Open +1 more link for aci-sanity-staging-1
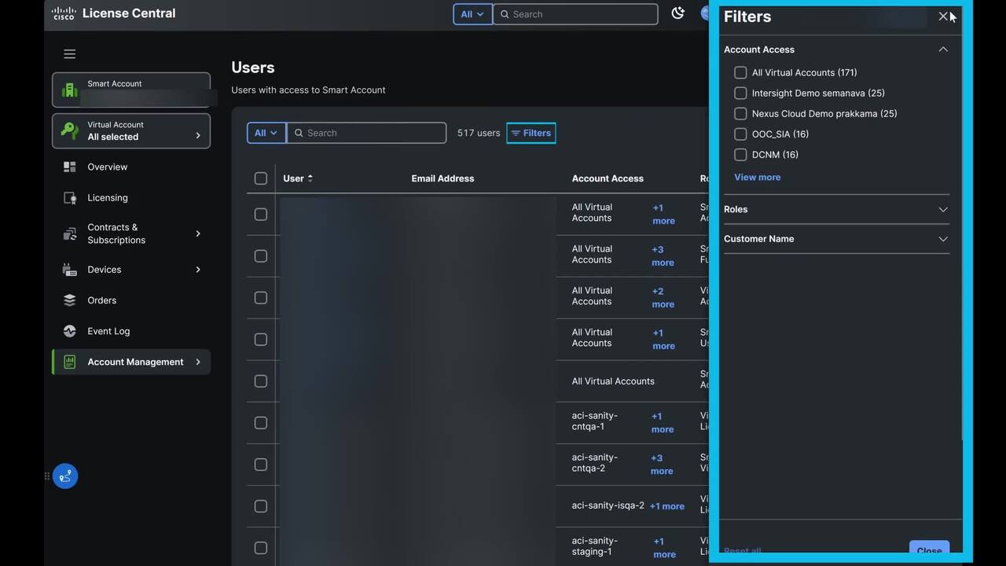1006x566 pixels. 664,548
